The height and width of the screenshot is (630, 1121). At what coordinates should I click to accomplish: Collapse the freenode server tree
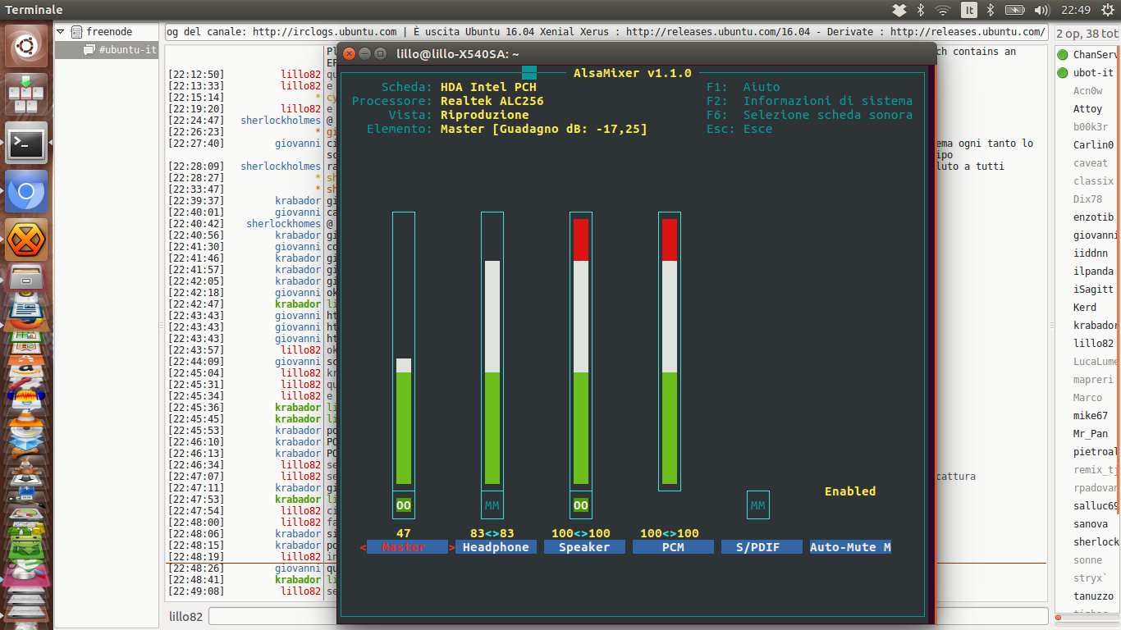pyautogui.click(x=60, y=32)
